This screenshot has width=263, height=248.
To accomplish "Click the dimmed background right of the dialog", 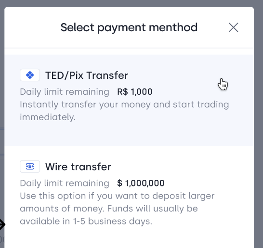I will pos(259,127).
